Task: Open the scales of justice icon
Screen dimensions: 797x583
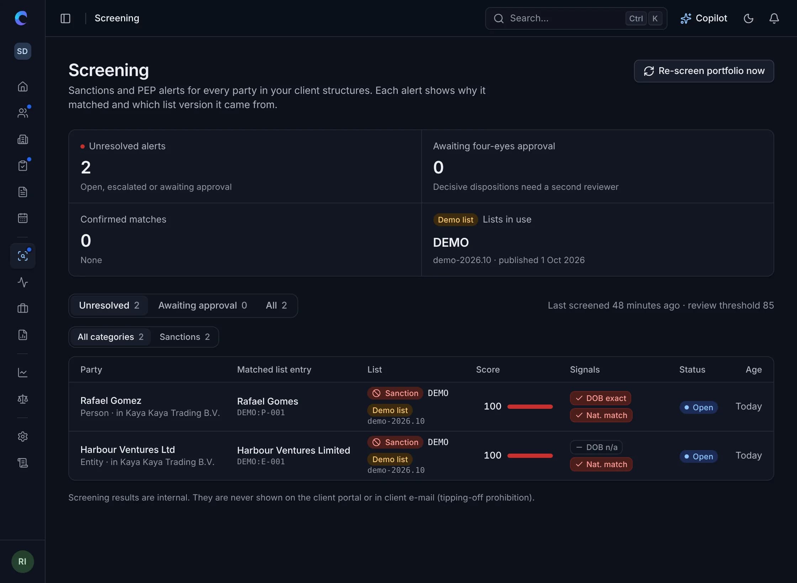Action: [23, 399]
